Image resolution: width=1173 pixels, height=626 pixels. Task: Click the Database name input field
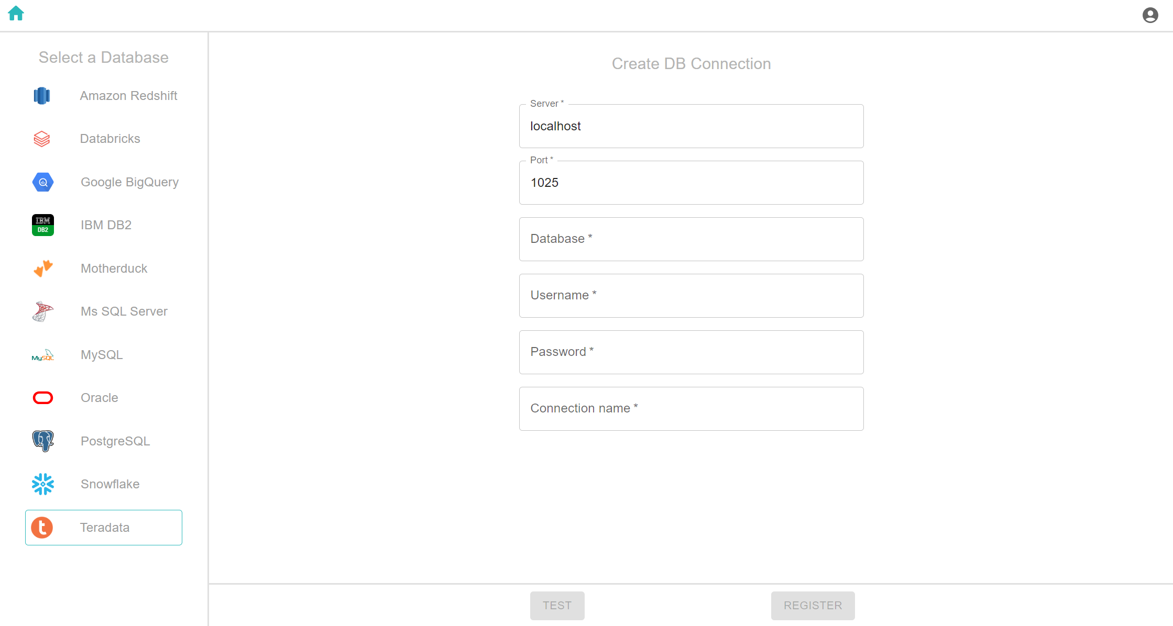coord(691,239)
